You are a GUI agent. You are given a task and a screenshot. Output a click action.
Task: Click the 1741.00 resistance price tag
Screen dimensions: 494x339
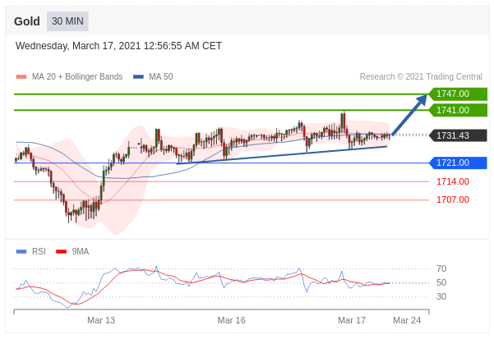(x=458, y=110)
